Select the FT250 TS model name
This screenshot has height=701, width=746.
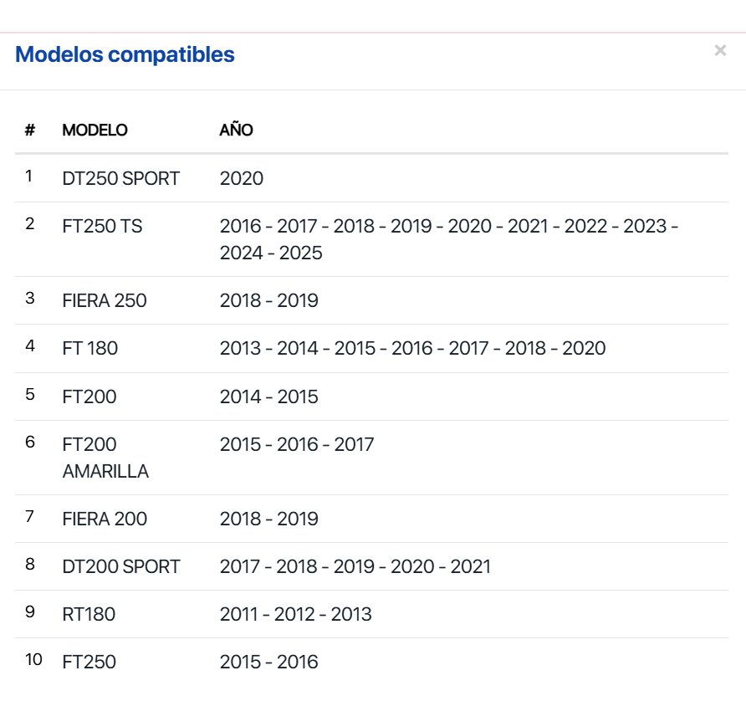[102, 227]
